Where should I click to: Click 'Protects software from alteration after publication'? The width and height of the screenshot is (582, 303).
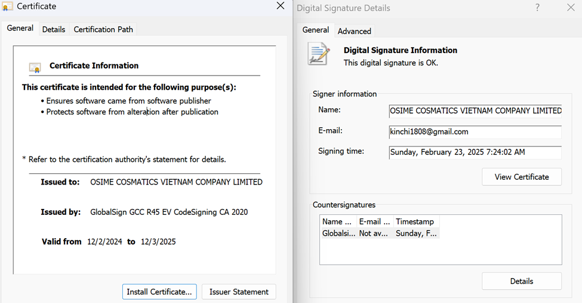click(132, 112)
